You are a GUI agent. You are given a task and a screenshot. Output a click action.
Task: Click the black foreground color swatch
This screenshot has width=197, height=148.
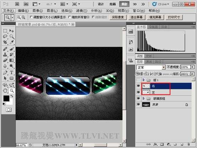click(6, 98)
